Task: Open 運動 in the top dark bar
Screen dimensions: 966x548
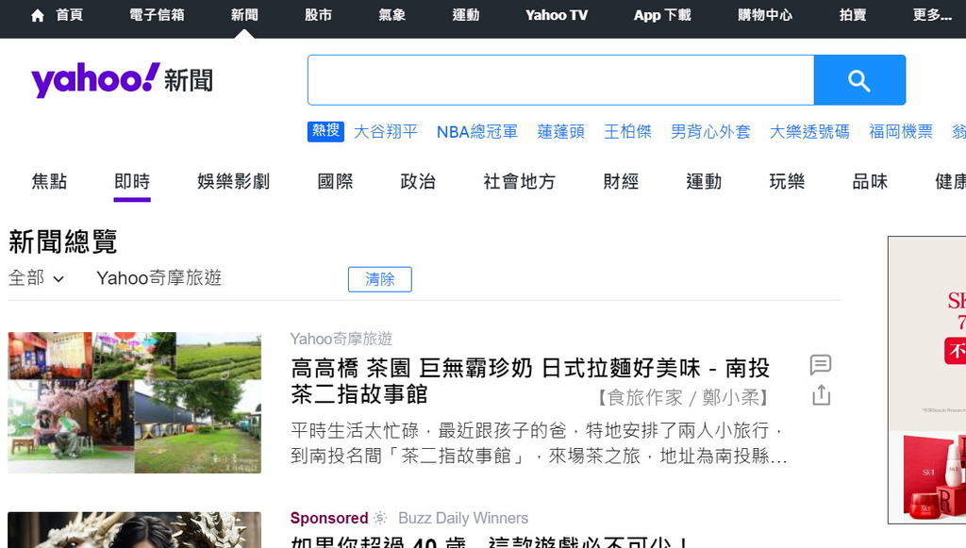Action: (466, 15)
